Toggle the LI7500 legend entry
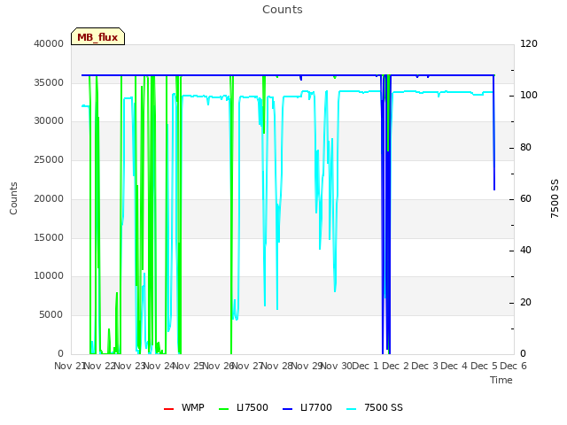The width and height of the screenshot is (567, 425). click(244, 407)
